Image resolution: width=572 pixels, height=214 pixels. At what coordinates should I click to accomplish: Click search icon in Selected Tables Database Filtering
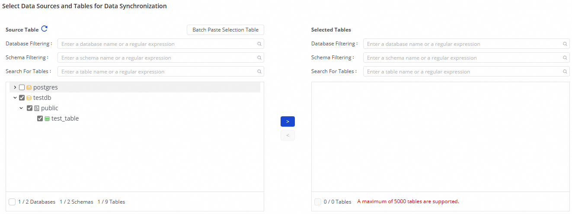point(565,44)
